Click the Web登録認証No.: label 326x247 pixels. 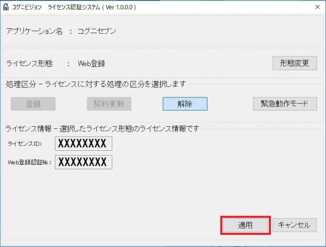tap(29, 163)
